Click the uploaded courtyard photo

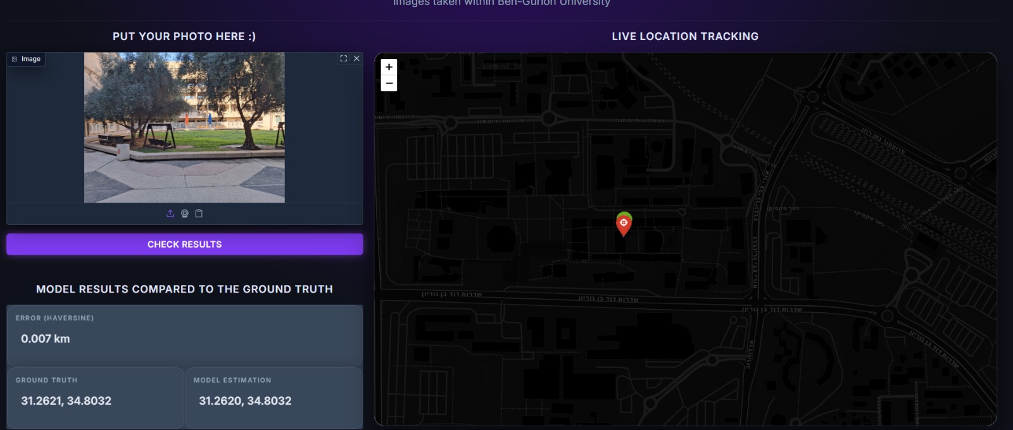184,127
